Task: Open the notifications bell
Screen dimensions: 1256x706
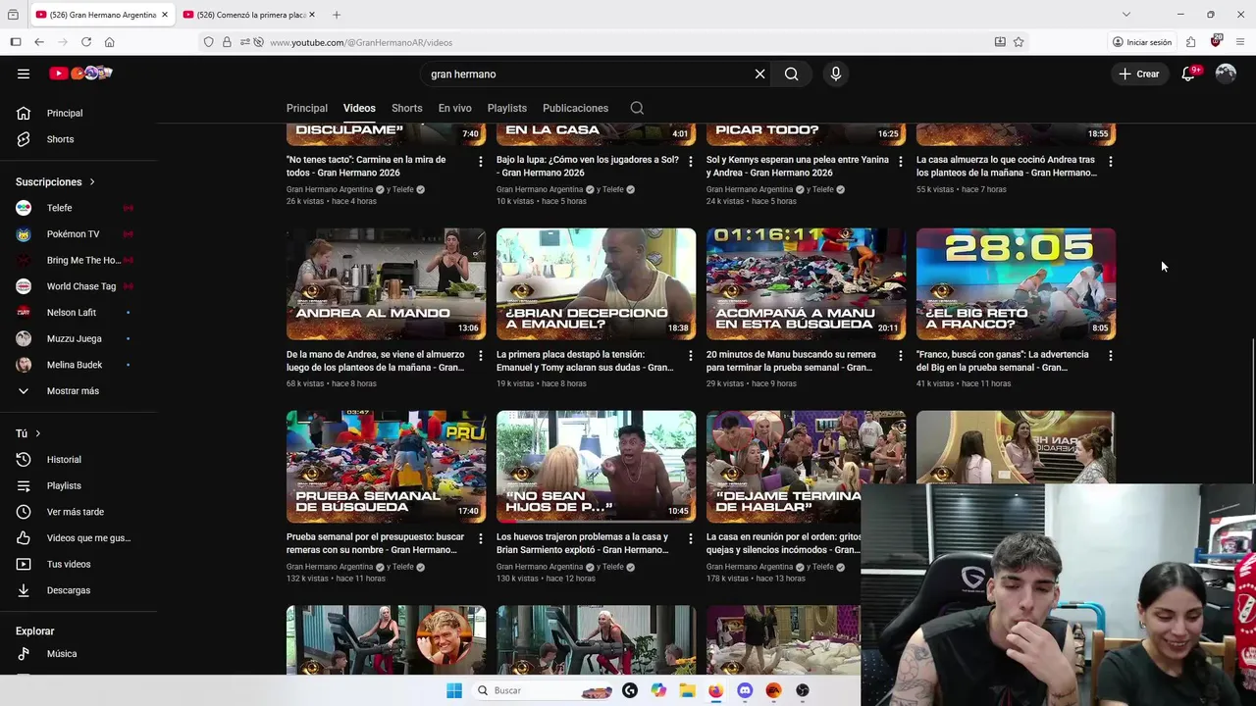Action: (1188, 74)
